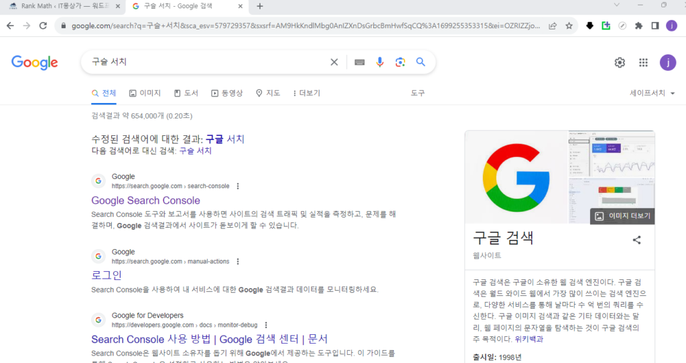Click the address bar URL
The width and height of the screenshot is (686, 363).
tap(305, 26)
